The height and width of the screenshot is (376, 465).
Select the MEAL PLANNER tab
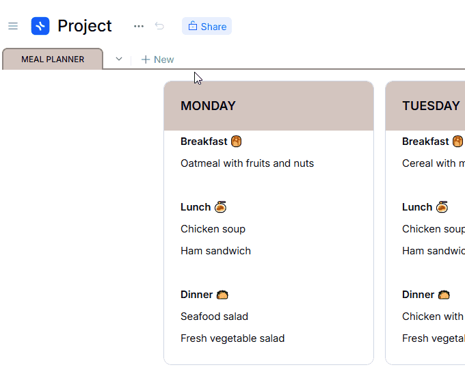(53, 59)
